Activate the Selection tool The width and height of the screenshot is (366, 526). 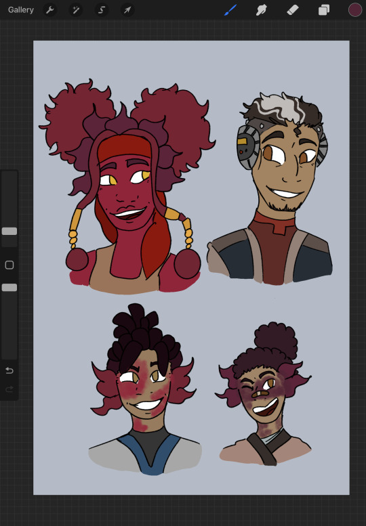point(102,10)
